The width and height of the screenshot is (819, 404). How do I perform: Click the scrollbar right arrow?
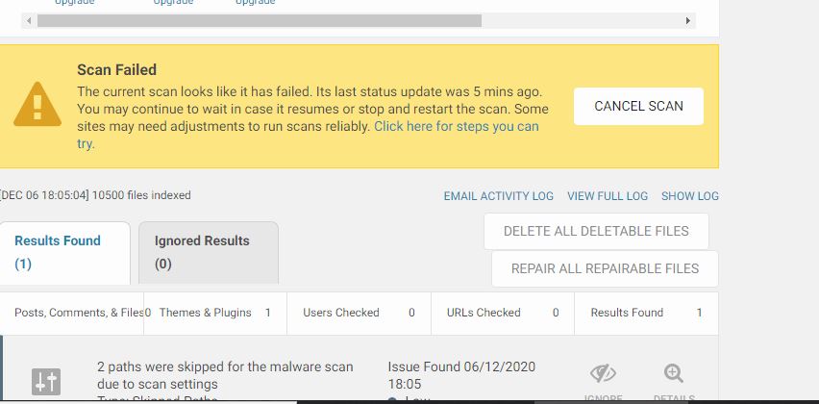pos(688,20)
